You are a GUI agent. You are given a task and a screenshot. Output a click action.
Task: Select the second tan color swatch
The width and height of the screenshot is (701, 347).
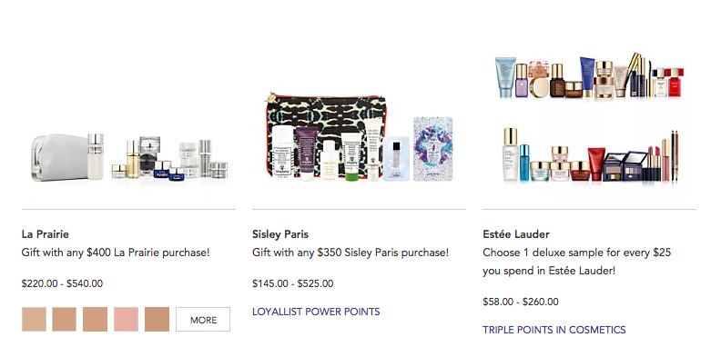(65, 320)
